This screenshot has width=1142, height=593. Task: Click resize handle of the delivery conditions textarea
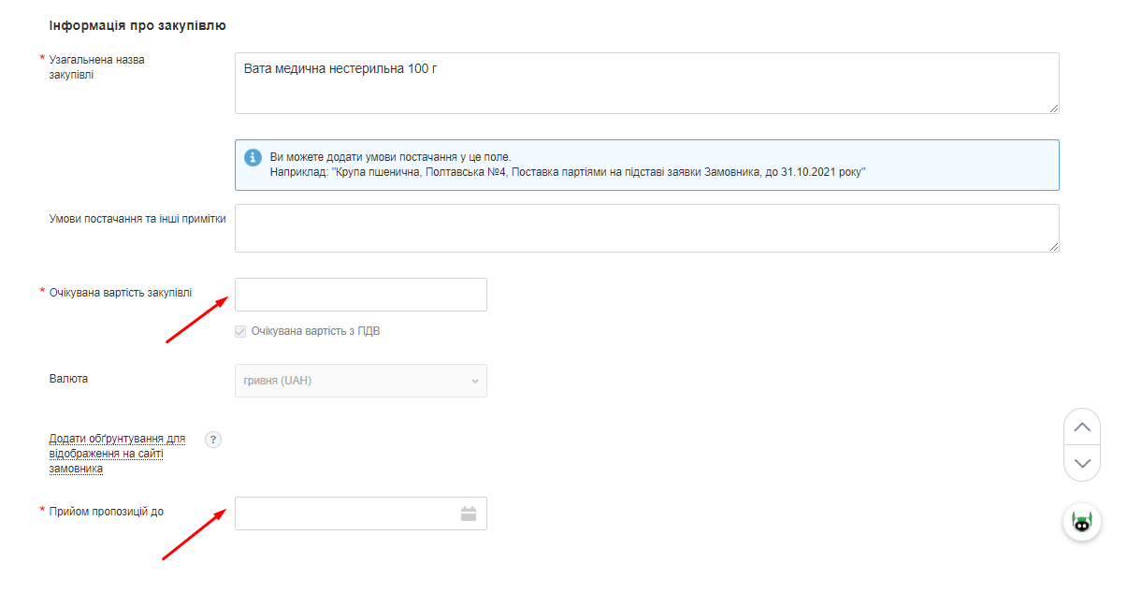pos(1053,246)
